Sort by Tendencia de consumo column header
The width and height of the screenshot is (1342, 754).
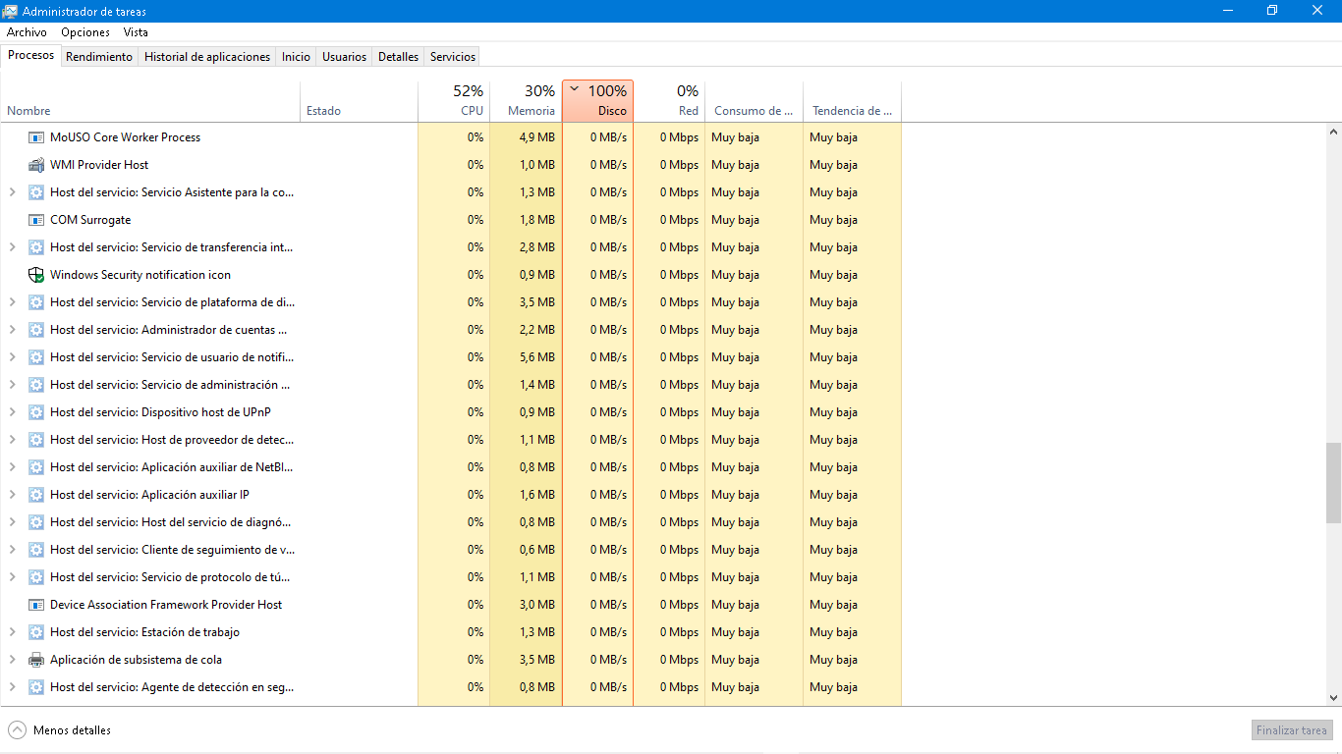[x=852, y=101]
